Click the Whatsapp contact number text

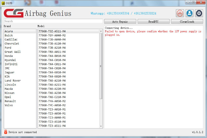123,13
